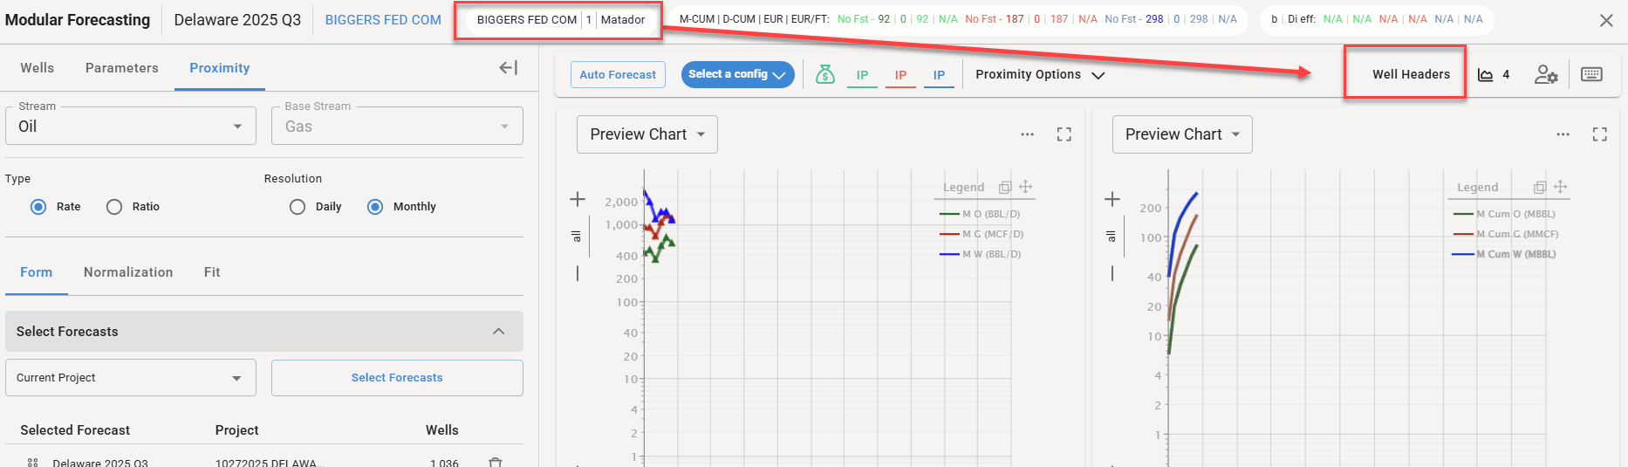1628x467 pixels.
Task: Open the Stream Oil dropdown
Action: tap(131, 127)
